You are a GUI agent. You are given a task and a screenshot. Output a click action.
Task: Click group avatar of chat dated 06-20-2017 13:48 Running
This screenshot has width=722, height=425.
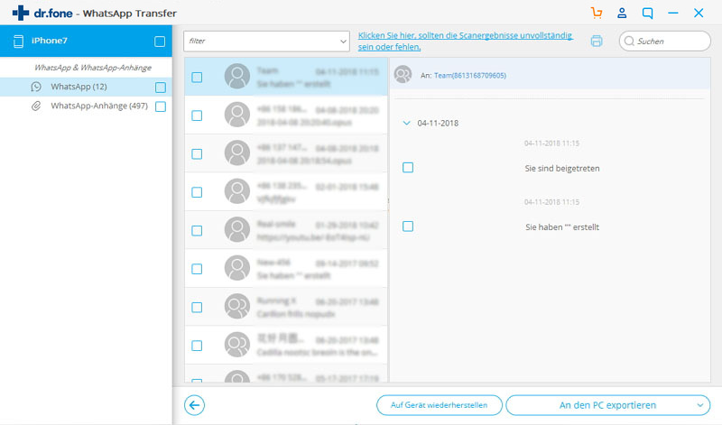(237, 306)
